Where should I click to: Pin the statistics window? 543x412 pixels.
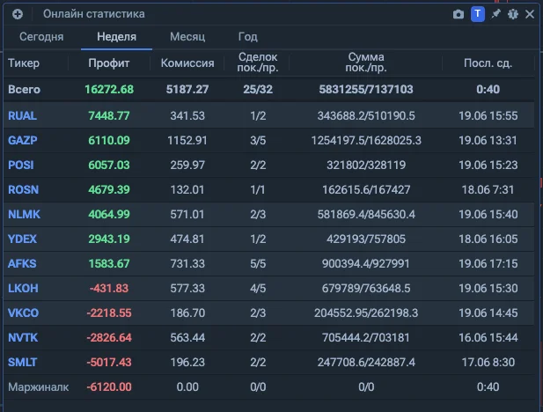pyautogui.click(x=495, y=14)
